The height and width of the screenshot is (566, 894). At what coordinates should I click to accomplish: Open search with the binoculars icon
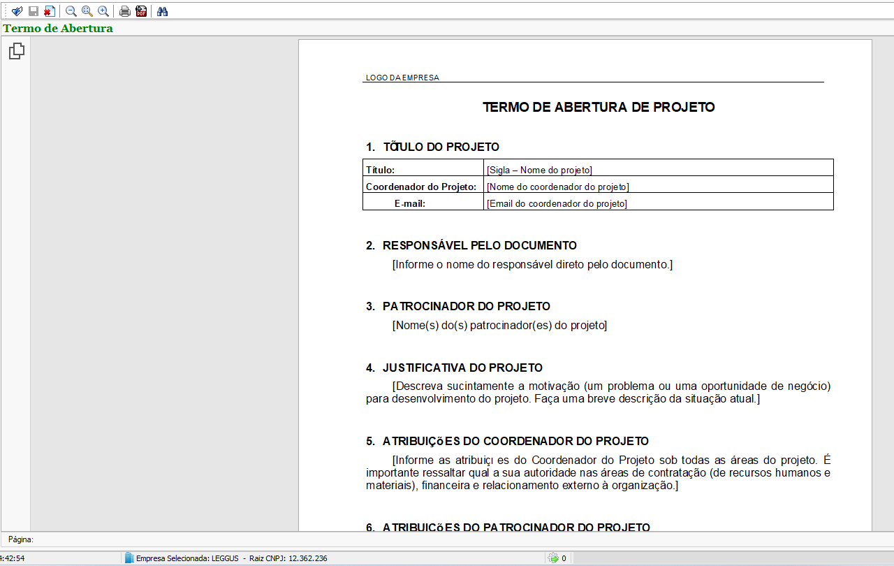[162, 10]
